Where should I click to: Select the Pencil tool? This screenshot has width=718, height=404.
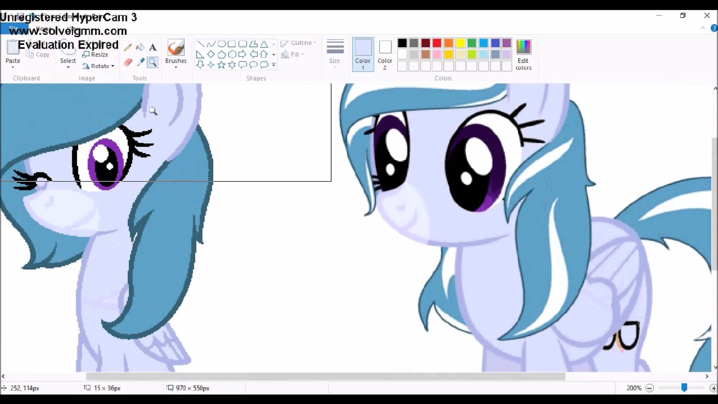pos(128,48)
